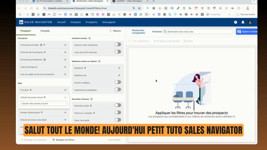Screen dimensions: 267x150
Task: Open the notifications bell
Action: click(243, 22)
